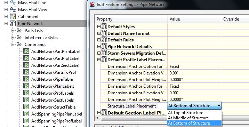Choose At Top of Structure option
Screen dimensions: 249x127
click(x=185, y=113)
